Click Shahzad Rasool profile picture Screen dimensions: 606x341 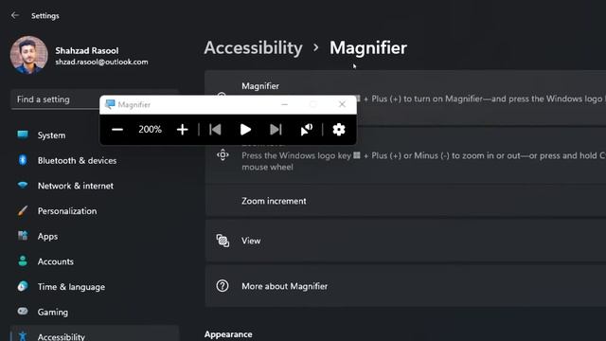click(x=29, y=55)
